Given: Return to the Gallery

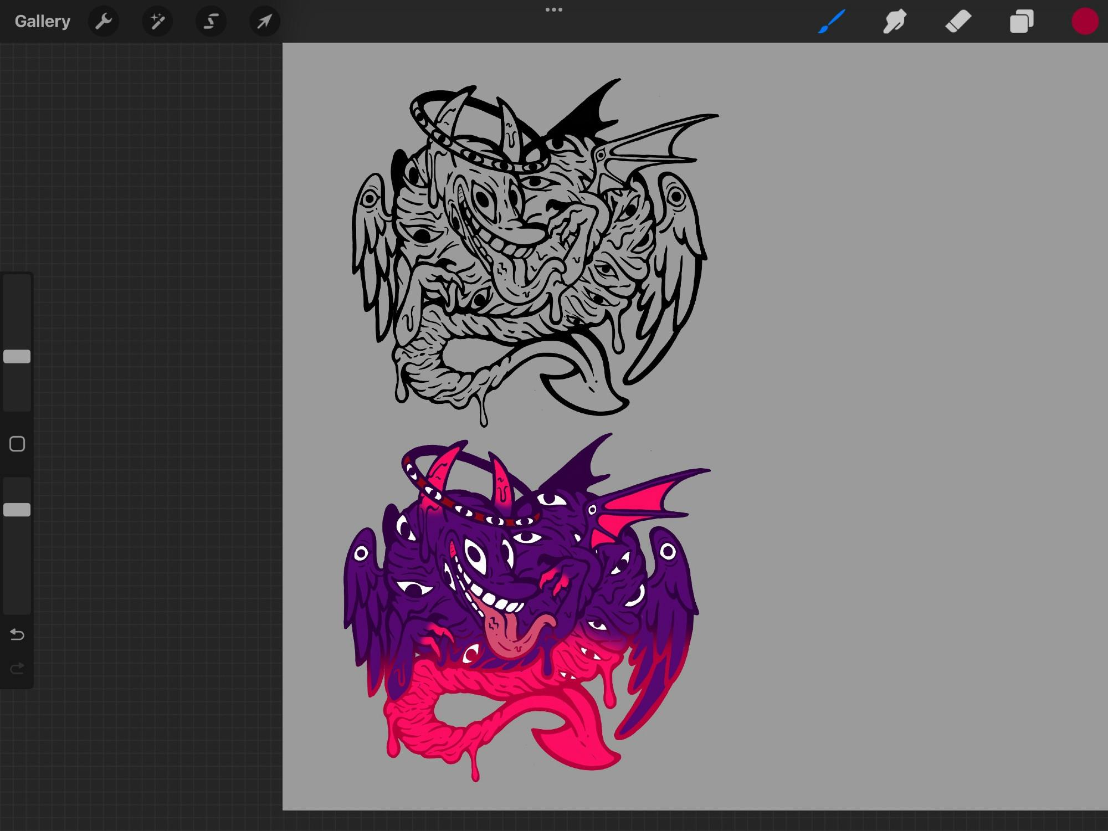Looking at the screenshot, I should (43, 22).
